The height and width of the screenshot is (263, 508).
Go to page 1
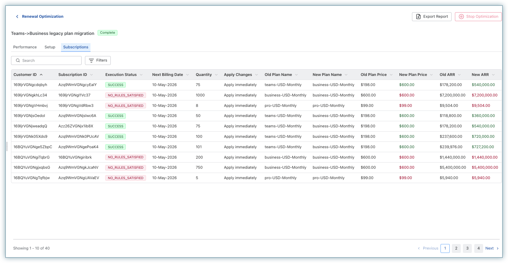pyautogui.click(x=445, y=248)
